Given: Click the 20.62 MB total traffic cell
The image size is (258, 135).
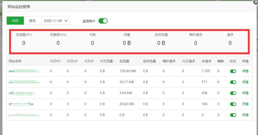Looking at the screenshot, I should click(x=127, y=104).
